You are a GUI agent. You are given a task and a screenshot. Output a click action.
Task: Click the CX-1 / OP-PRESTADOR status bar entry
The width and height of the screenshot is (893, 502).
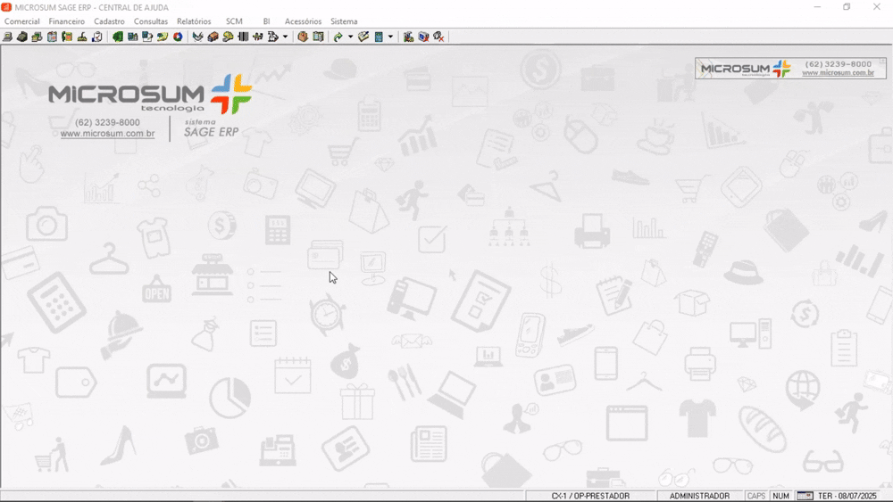pyautogui.click(x=590, y=496)
